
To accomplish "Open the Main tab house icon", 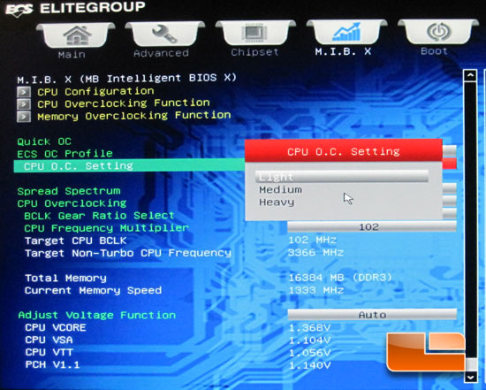I will pyautogui.click(x=77, y=35).
